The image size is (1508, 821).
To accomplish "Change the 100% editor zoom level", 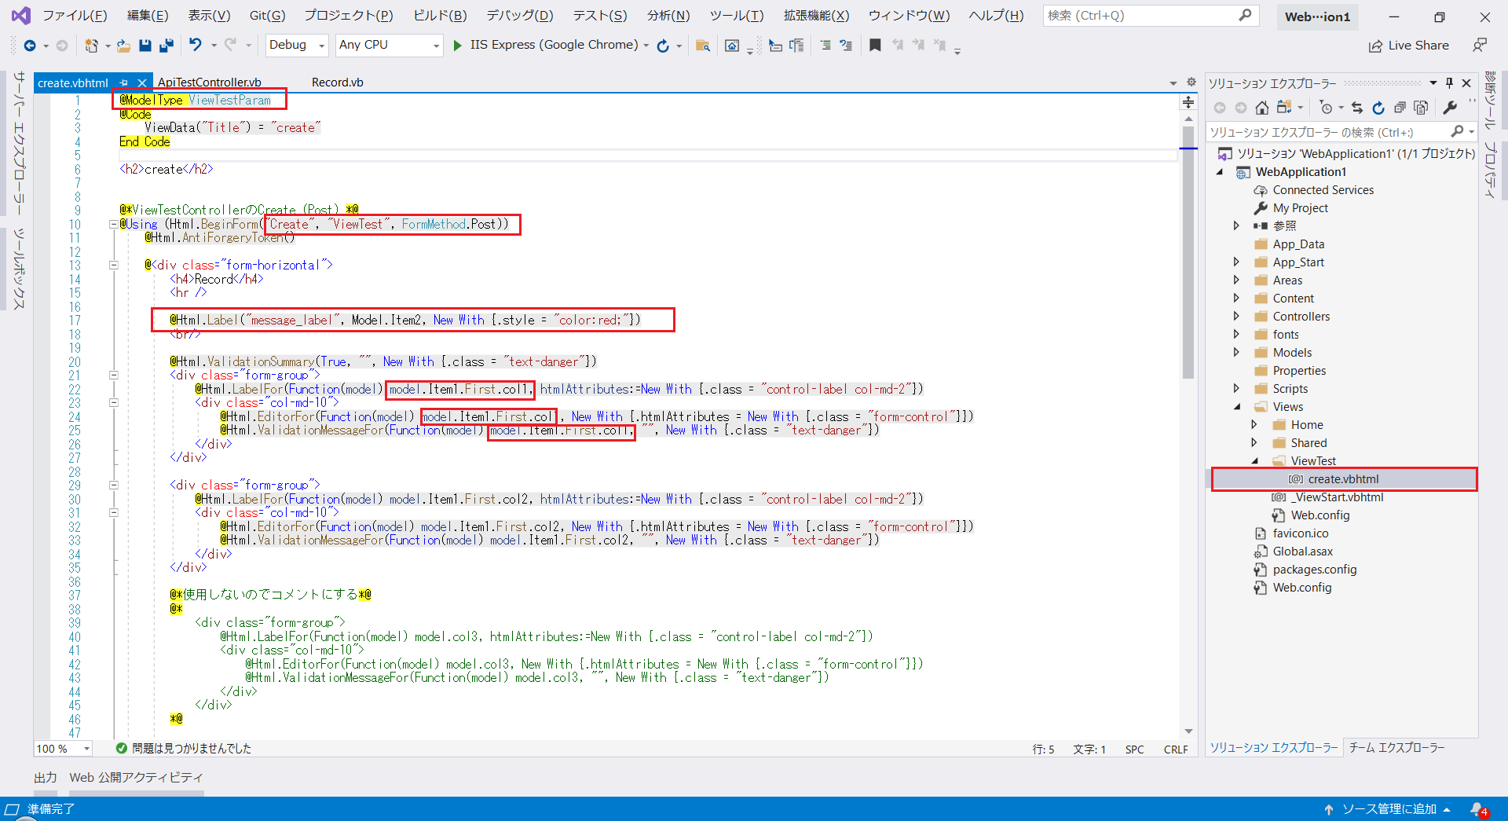I will [62, 748].
